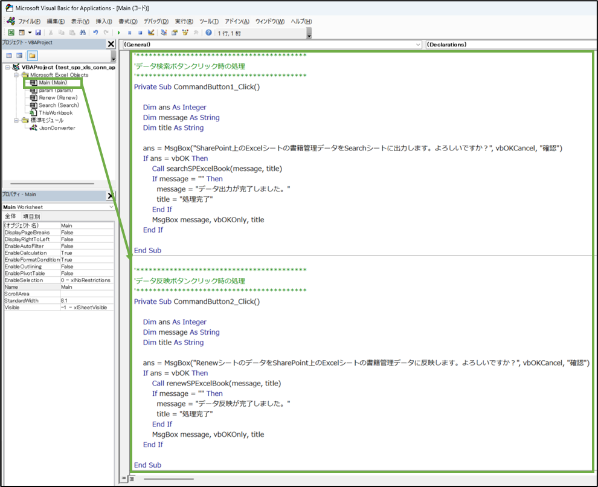Click the (オブジェクト名) property value Main
598x487 pixels.
click(x=87, y=225)
